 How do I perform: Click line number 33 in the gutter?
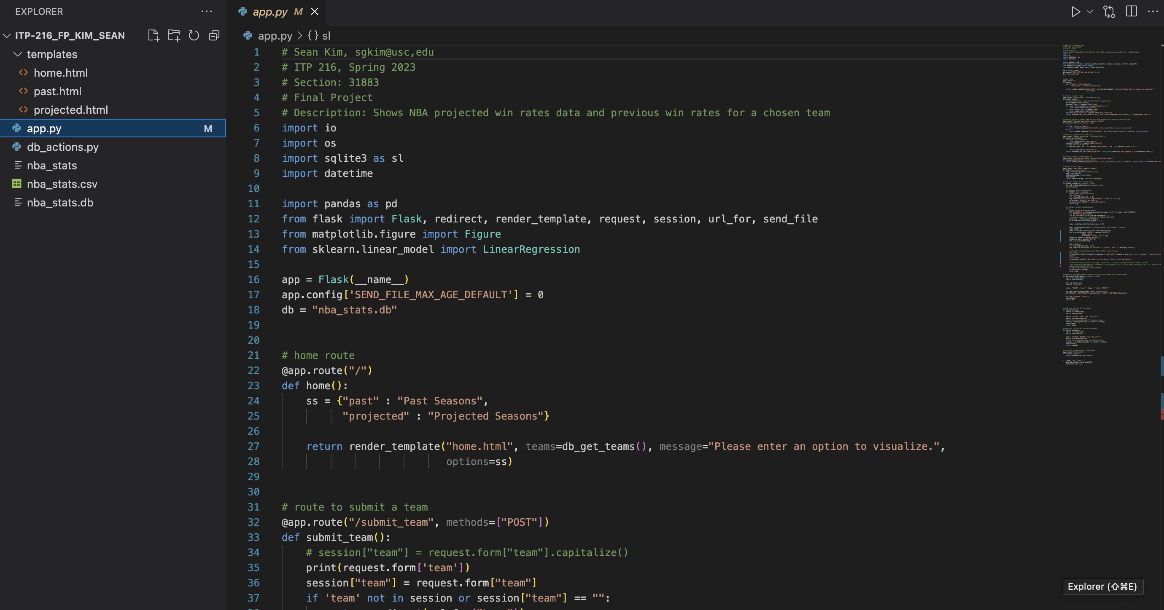(x=253, y=537)
